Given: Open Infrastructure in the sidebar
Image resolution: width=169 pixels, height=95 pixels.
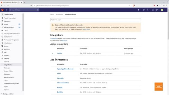Looking at the screenshot, I should pyautogui.click(x=8, y=43).
